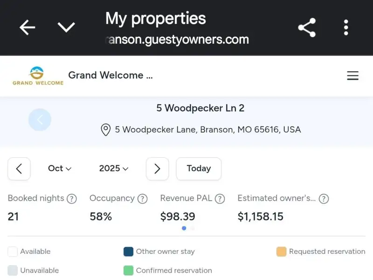373x280 pixels.
Task: Click the Estimated owner's help icon
Action: tap(324, 199)
